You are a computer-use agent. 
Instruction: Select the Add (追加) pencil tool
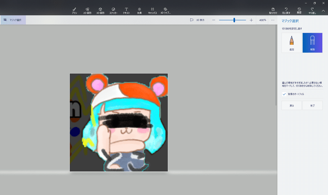[292, 43]
